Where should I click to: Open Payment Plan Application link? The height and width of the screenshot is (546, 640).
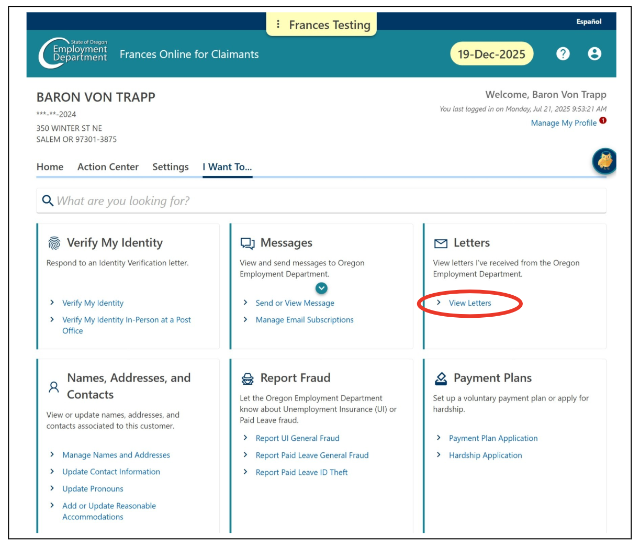pos(493,438)
